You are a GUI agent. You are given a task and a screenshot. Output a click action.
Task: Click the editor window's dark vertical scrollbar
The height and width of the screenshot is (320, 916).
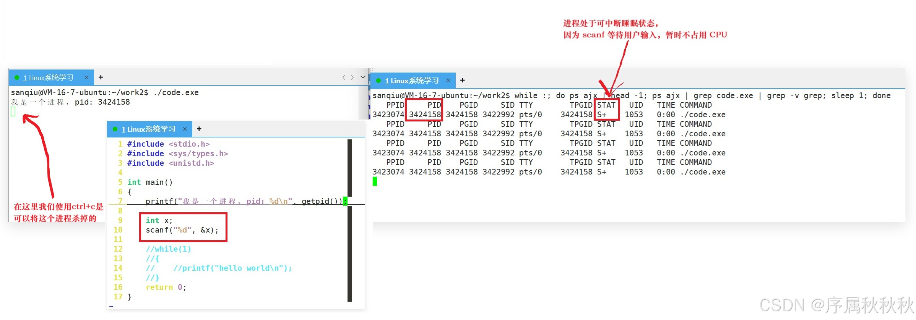pos(350,220)
